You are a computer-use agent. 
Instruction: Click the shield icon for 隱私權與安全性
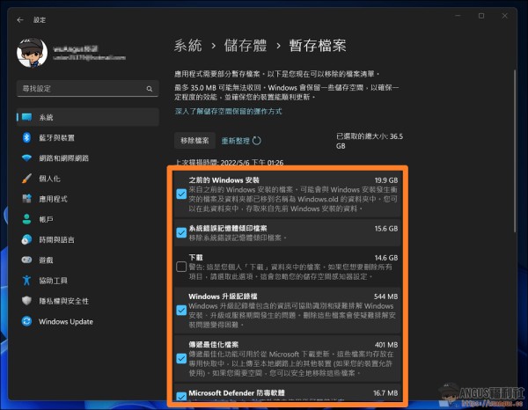click(x=26, y=301)
